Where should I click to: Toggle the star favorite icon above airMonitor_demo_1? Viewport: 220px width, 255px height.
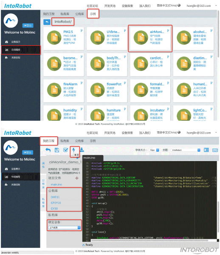point(77,158)
